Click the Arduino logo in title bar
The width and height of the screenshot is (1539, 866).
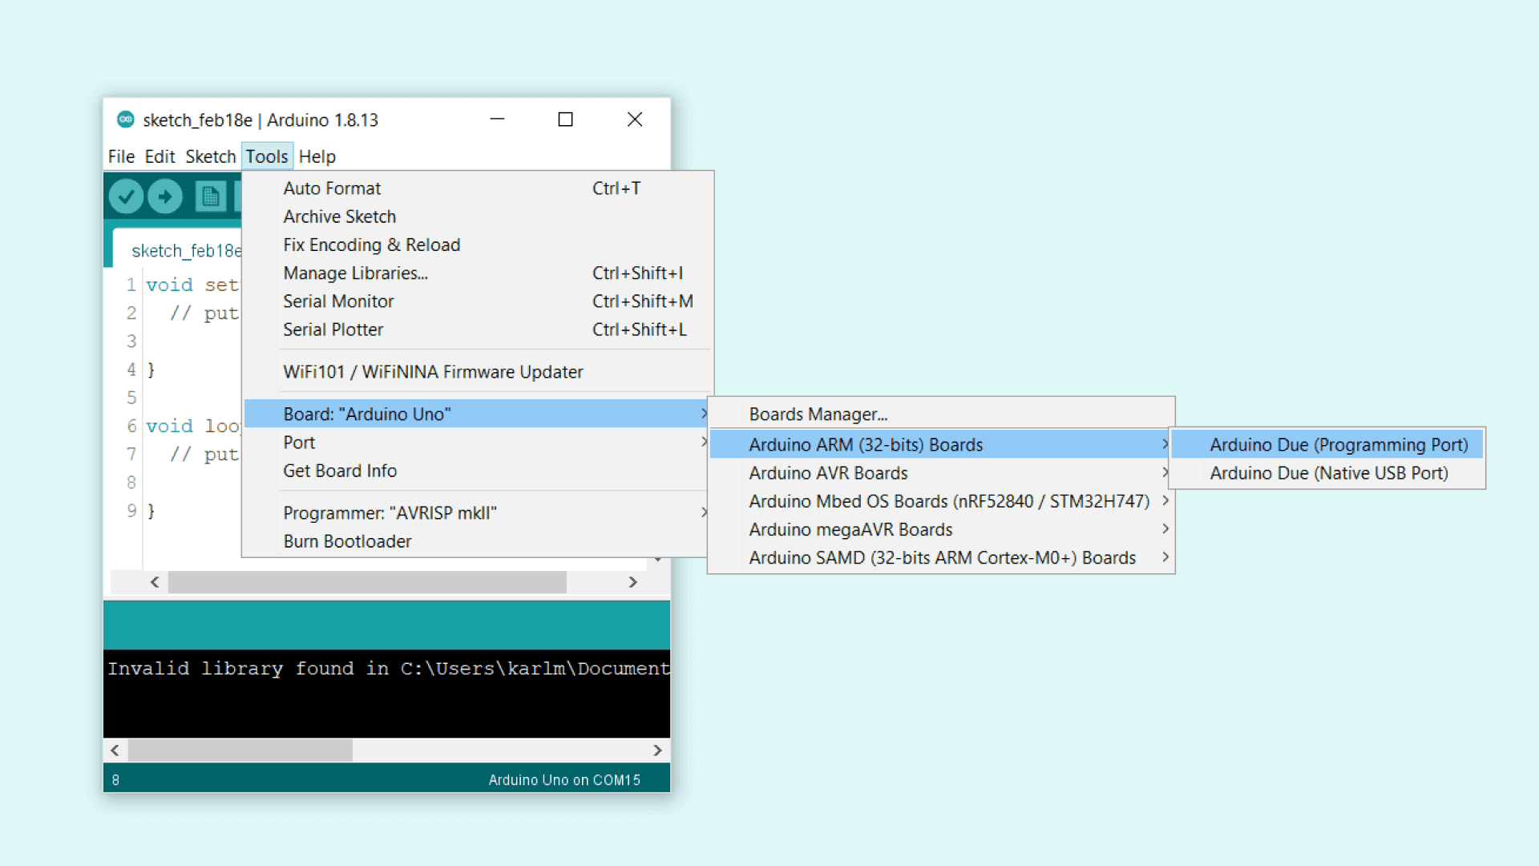pos(126,119)
